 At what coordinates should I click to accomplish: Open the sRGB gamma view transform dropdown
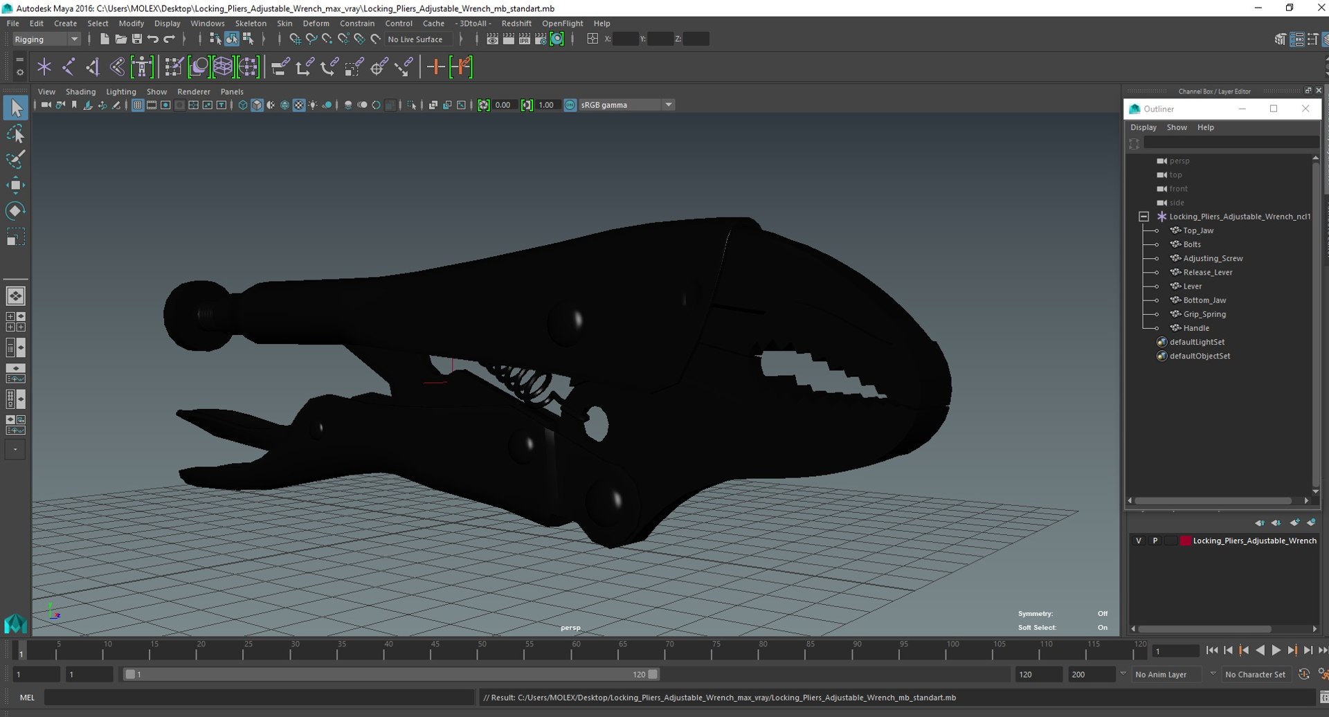[668, 105]
